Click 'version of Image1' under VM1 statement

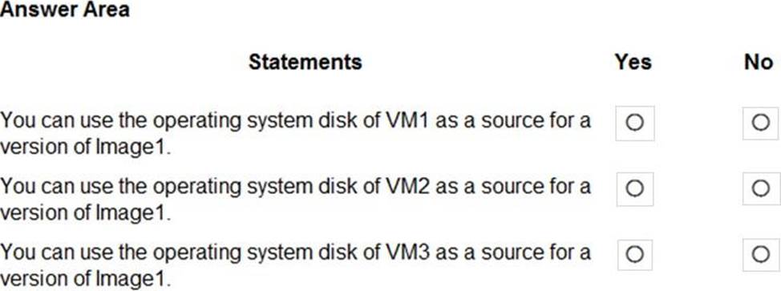(x=85, y=147)
